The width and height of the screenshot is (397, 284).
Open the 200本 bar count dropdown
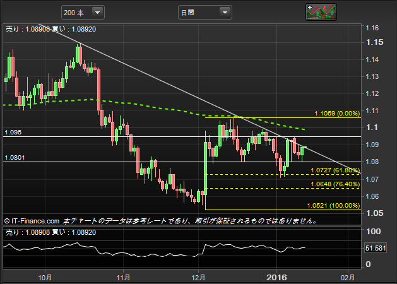(83, 13)
